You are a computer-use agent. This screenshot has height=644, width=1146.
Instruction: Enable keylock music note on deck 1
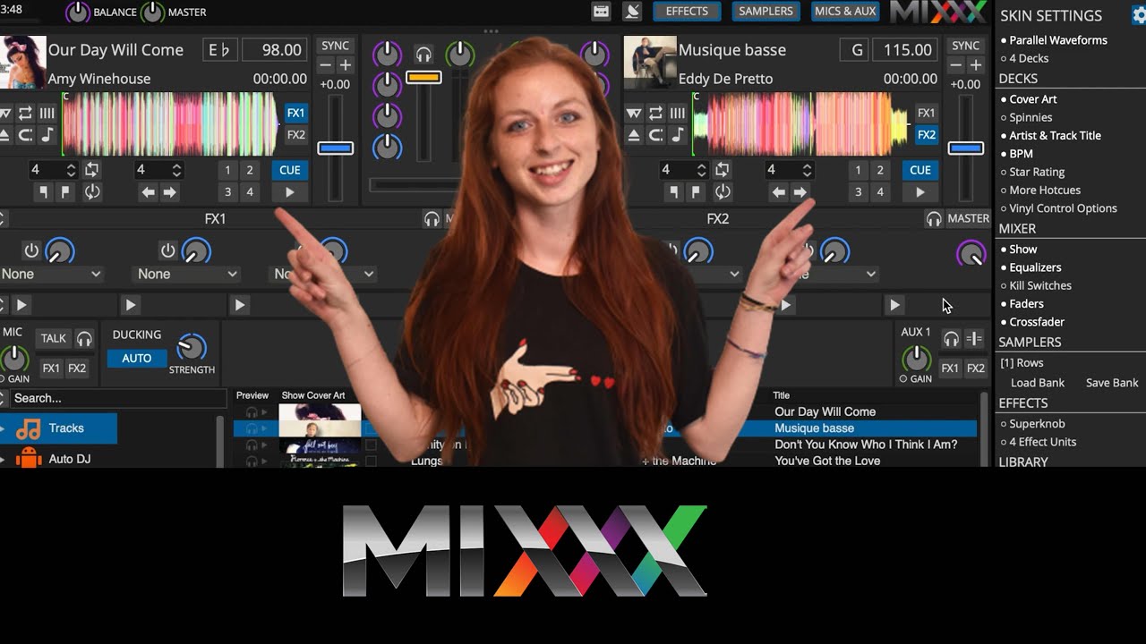click(47, 135)
